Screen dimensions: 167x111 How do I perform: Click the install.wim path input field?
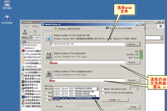coord(88,44)
